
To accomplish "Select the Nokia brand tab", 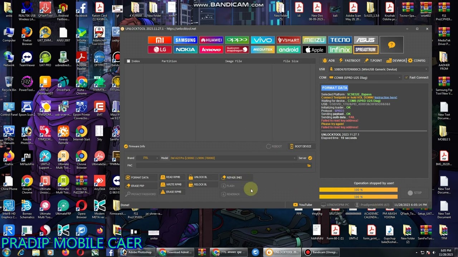I will pos(185,50).
